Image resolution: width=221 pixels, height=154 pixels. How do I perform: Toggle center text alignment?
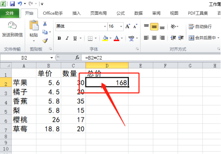[154, 38]
